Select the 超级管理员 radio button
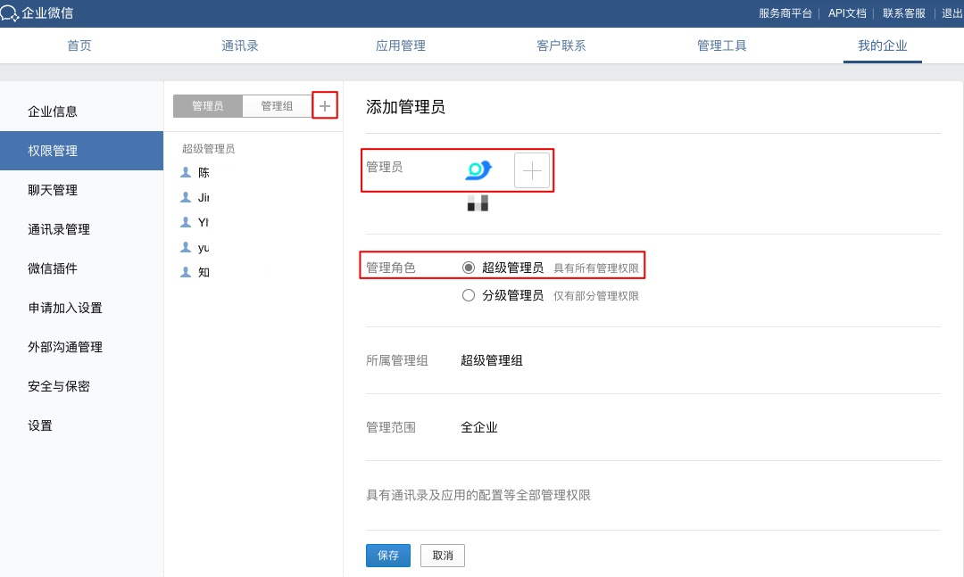964x577 pixels. [x=469, y=268]
